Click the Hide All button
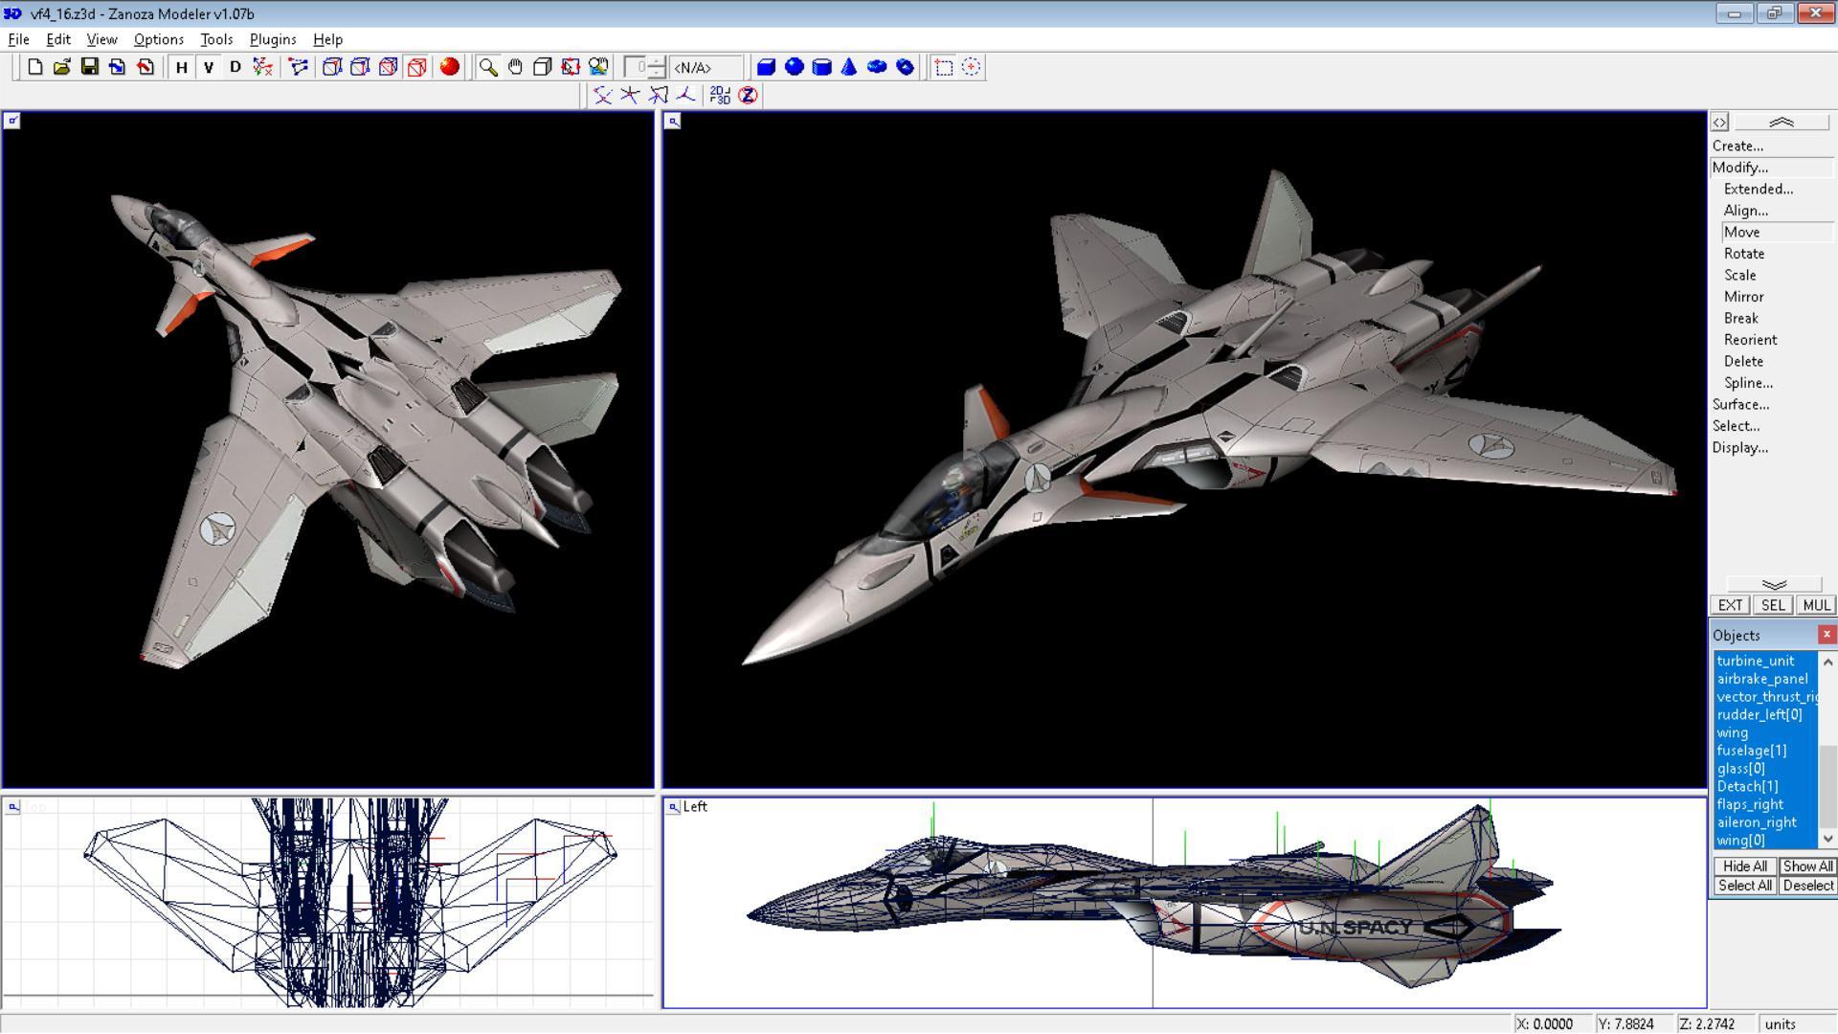Viewport: 1838px width, 1034px height. coord(1744,865)
